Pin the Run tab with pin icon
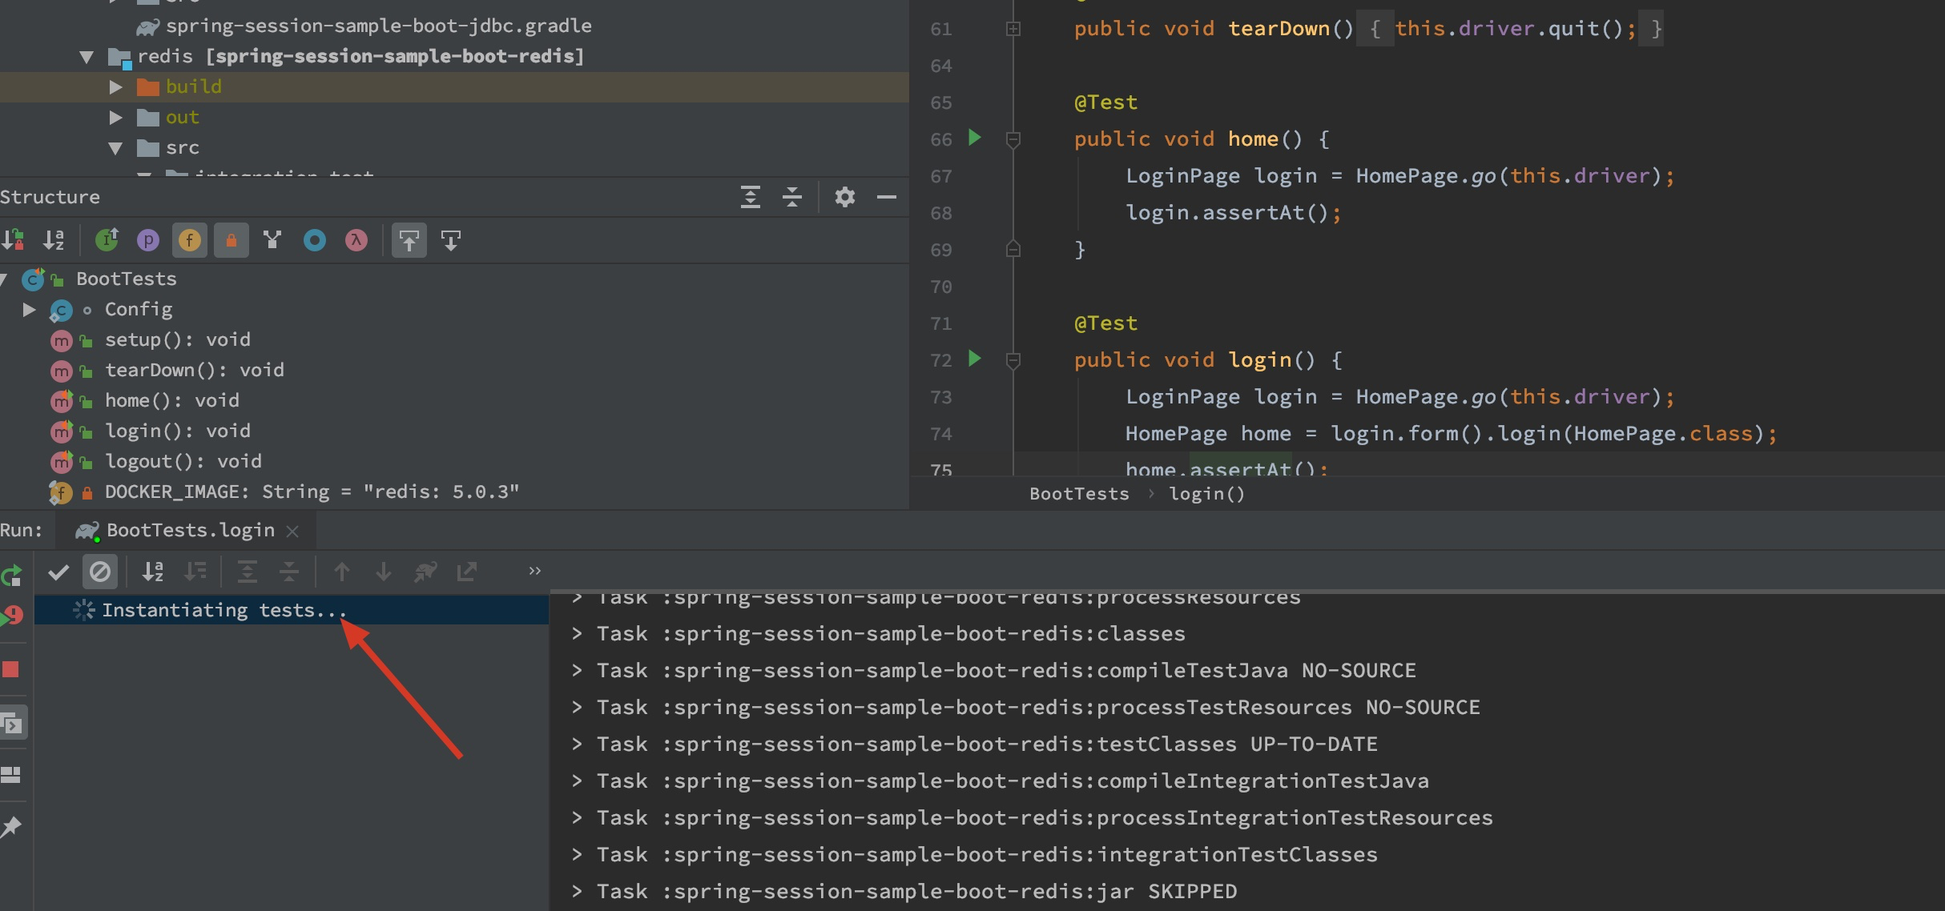 (x=10, y=827)
